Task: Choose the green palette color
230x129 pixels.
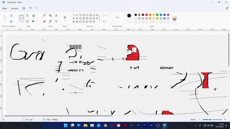Action: [157, 15]
